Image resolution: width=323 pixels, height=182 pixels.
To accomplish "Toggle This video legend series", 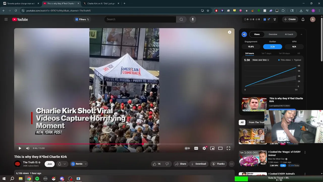I will 284,60.
